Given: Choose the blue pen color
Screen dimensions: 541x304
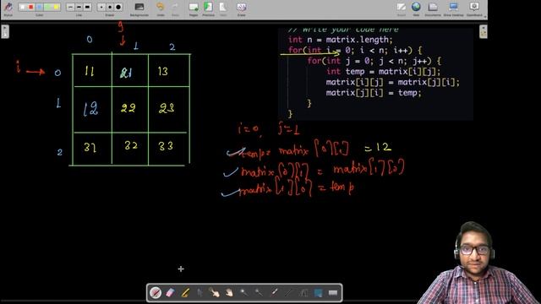Looking at the screenshot, I should pyautogui.click(x=40, y=7).
